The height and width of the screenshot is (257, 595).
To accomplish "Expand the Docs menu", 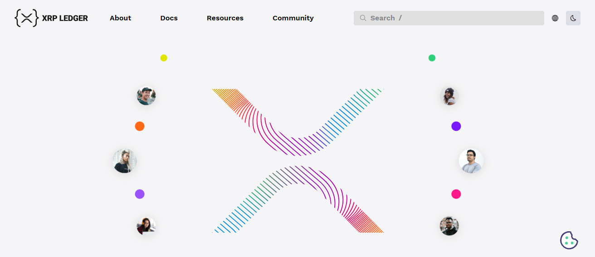I will click(x=169, y=18).
